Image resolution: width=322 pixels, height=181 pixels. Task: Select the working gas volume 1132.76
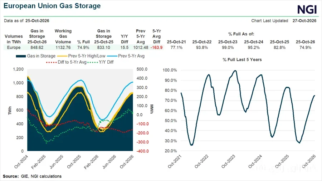pyautogui.click(x=63, y=48)
